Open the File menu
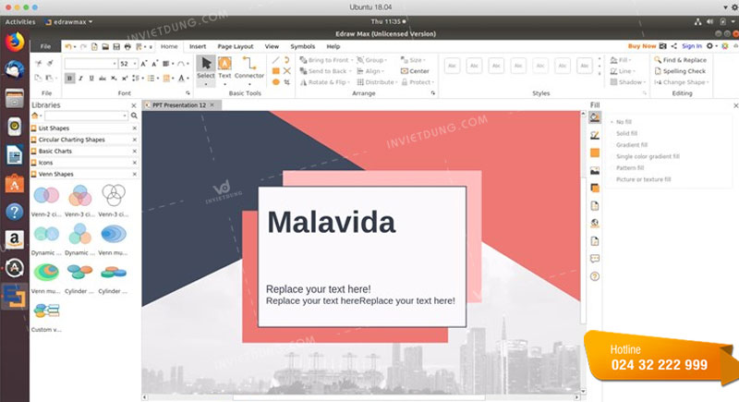The image size is (739, 402). pos(45,46)
